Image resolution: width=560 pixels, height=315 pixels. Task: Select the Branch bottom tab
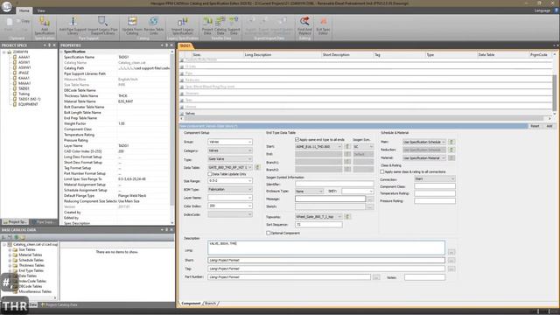[210, 304]
